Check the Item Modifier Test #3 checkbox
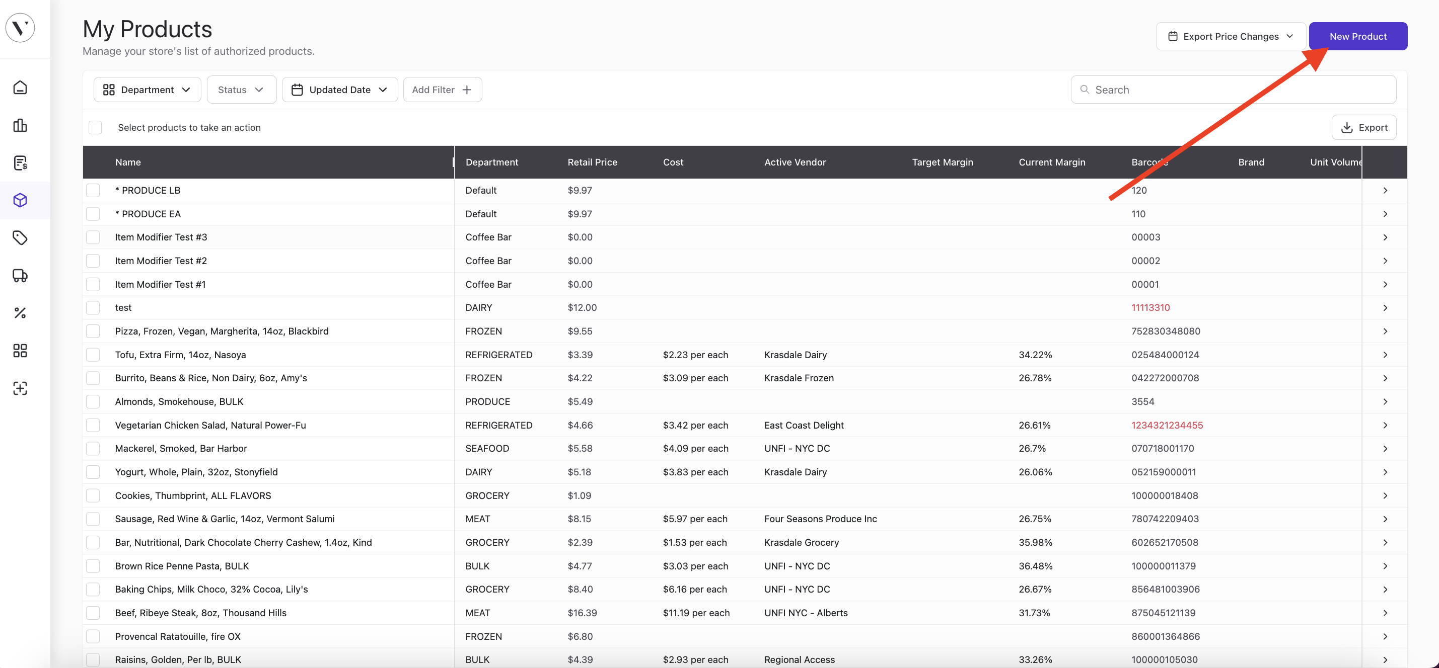The width and height of the screenshot is (1439, 668). [x=93, y=237]
